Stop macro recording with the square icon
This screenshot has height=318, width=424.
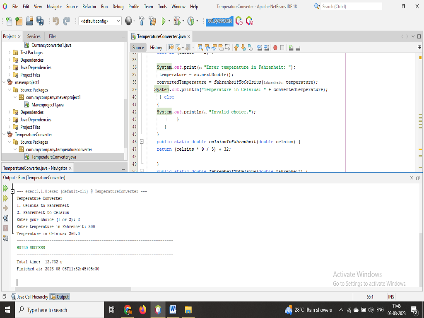coord(282,48)
